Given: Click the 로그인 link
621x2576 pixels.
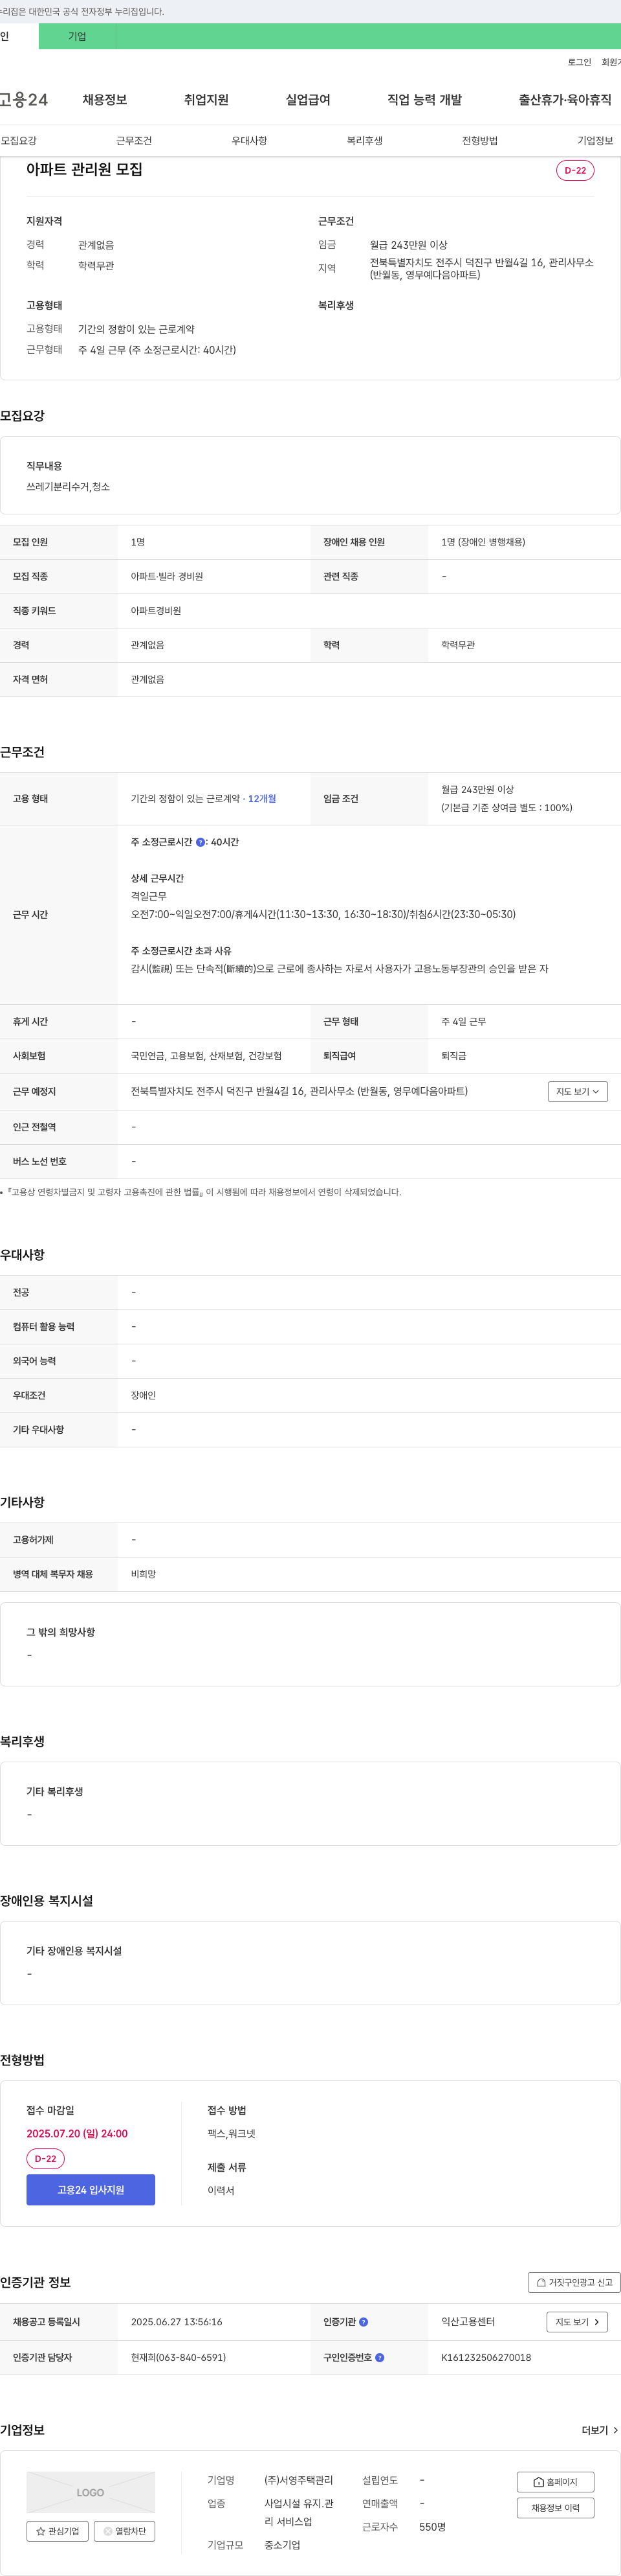Looking at the screenshot, I should [579, 62].
